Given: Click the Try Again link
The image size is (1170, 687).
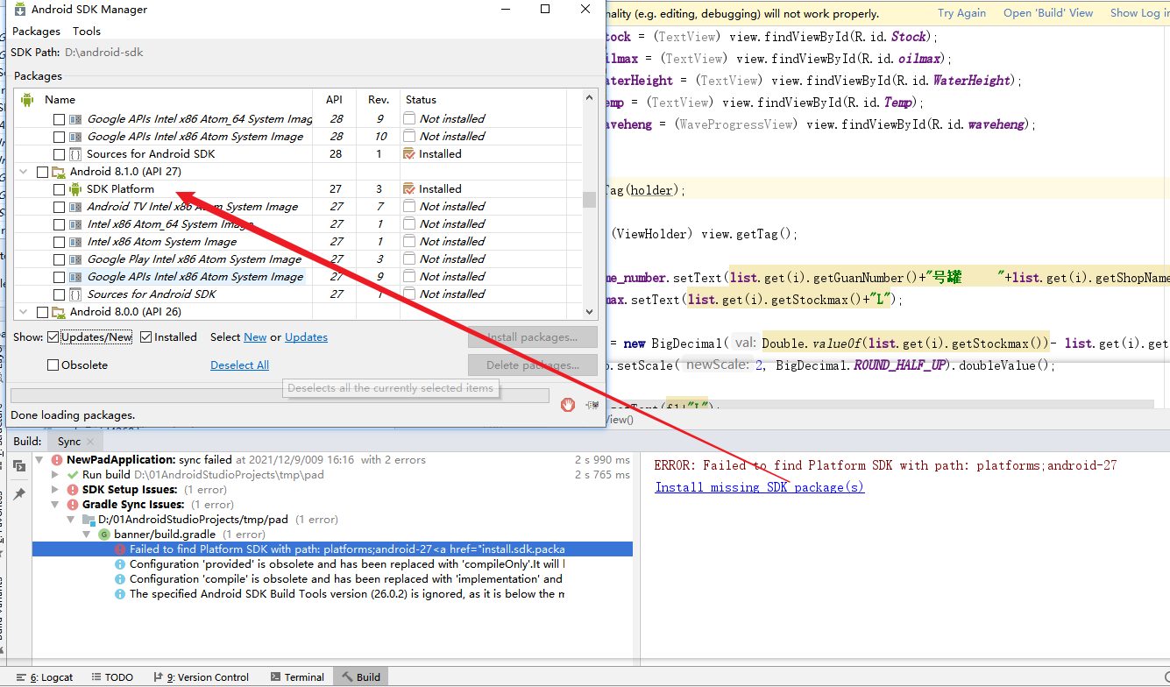Looking at the screenshot, I should click(961, 13).
